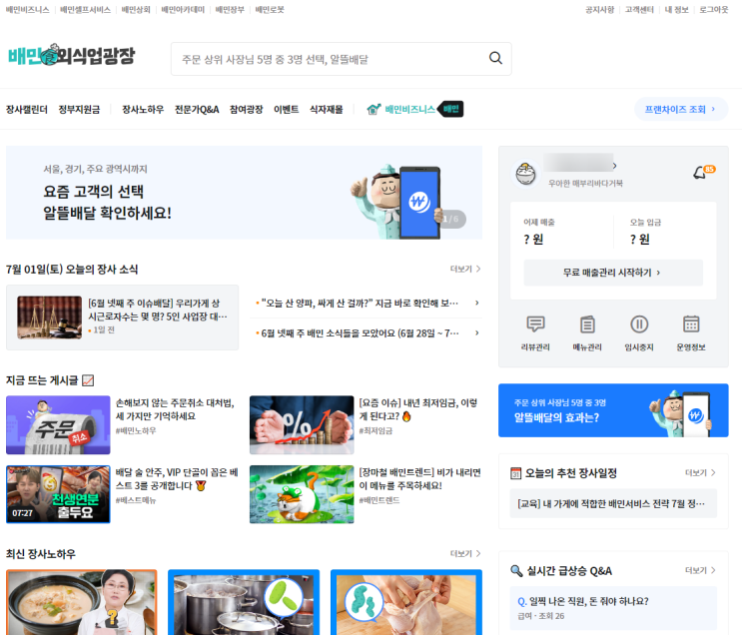Open 내 정보 link
The width and height of the screenshot is (742, 635).
click(x=676, y=10)
